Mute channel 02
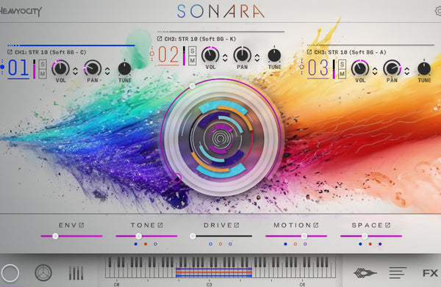Image resolution: width=441 pixels, height=287 pixels. (x=192, y=60)
